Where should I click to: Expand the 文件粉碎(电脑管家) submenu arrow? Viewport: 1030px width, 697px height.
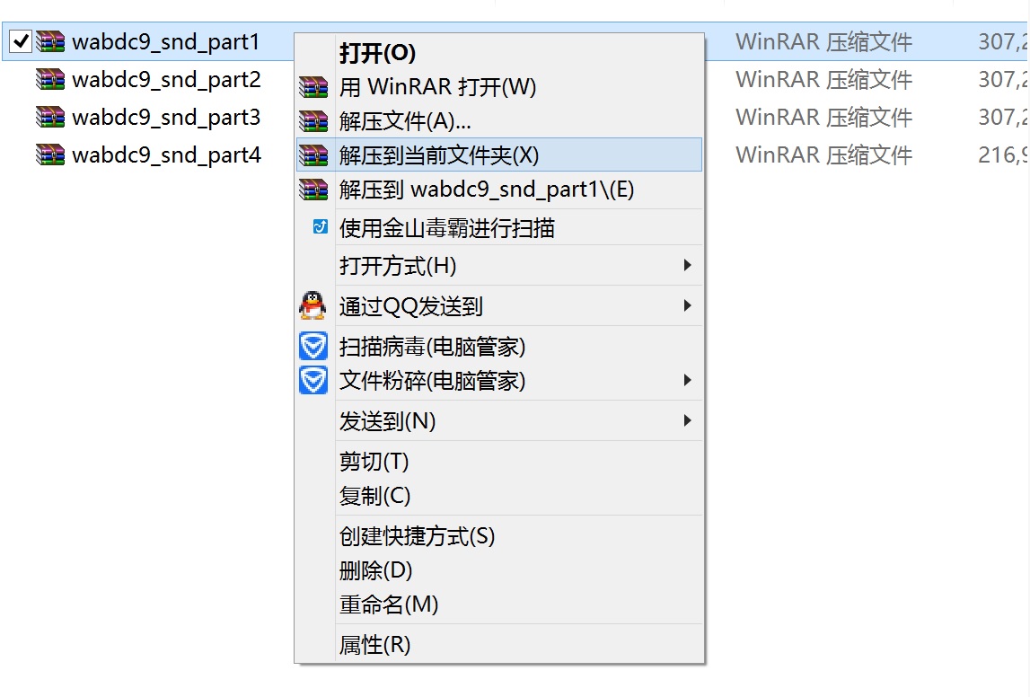coord(687,380)
